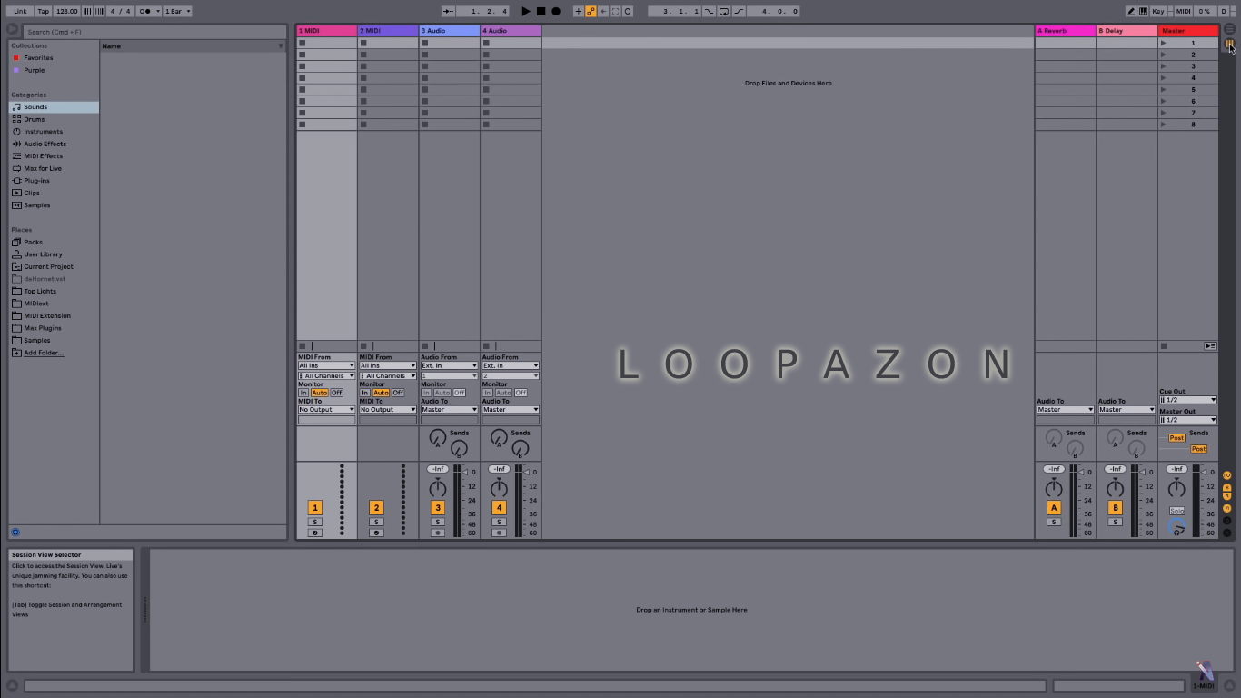Click the Capture MIDI icon
The width and height of the screenshot is (1241, 698).
click(x=615, y=11)
